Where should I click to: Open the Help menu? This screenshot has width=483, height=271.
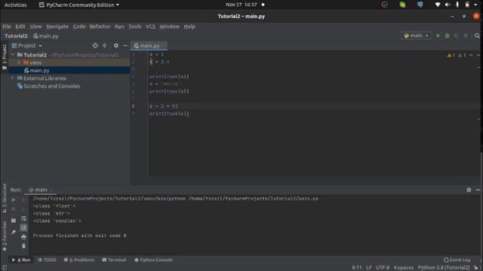(x=189, y=26)
